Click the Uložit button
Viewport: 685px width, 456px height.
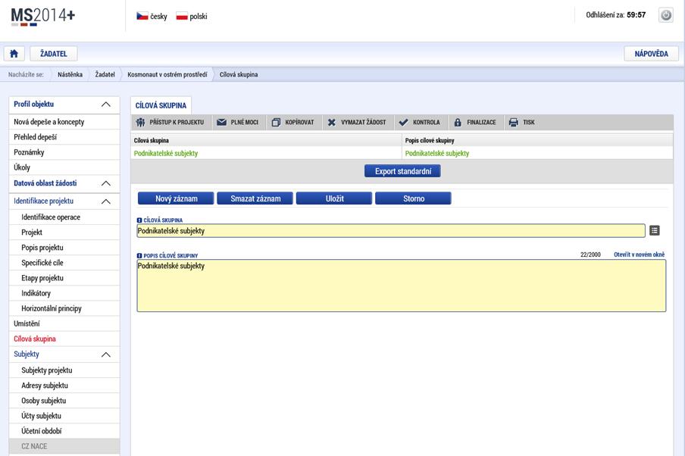[334, 198]
